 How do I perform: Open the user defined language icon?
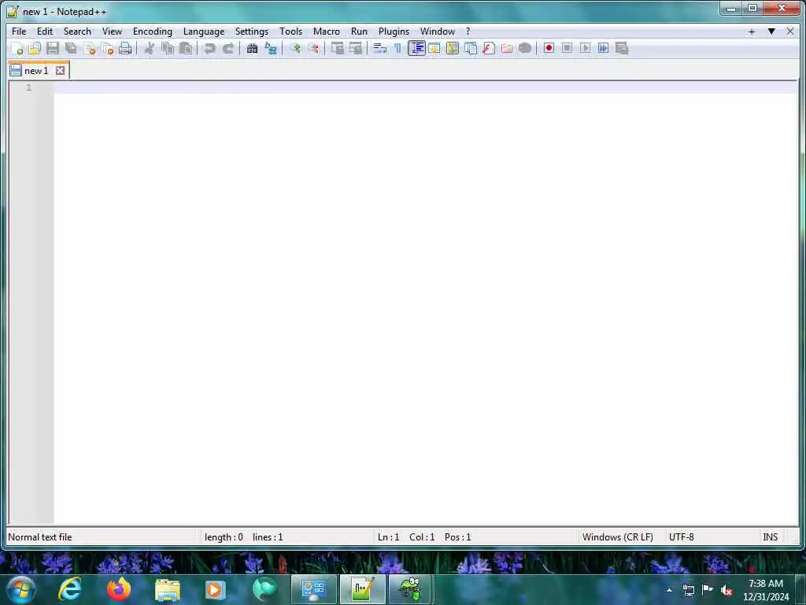click(x=434, y=48)
